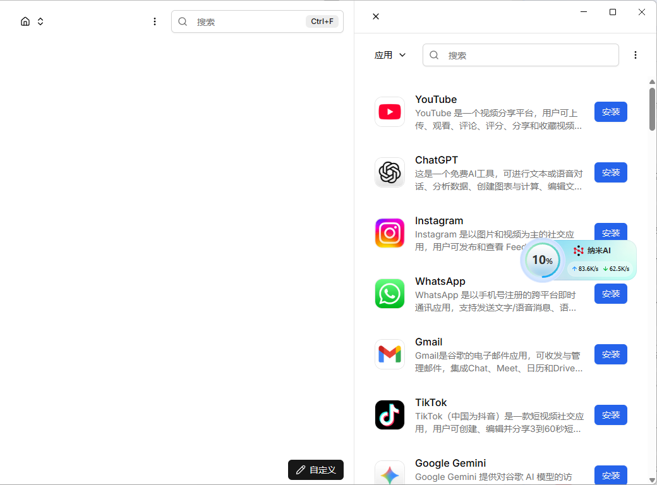Maximize the window
657x485 pixels.
click(613, 12)
